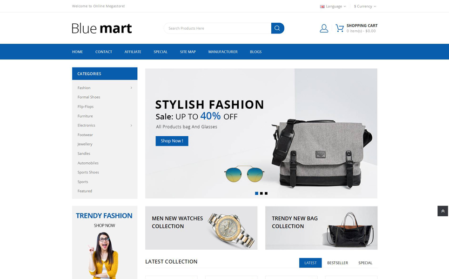The height and width of the screenshot is (279, 449).
Task: Click the scroll-to-top double arrow button
Action: 442,211
